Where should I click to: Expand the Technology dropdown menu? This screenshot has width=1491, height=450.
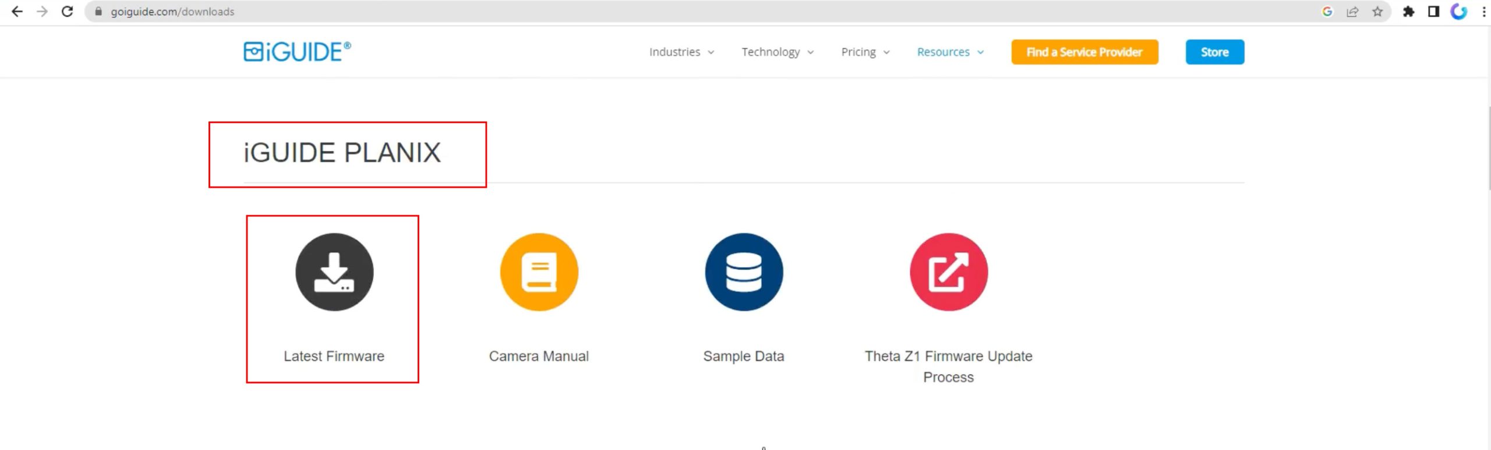click(778, 52)
